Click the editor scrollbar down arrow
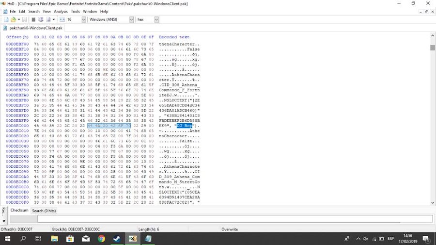This screenshot has width=436, height=245. pos(433,203)
